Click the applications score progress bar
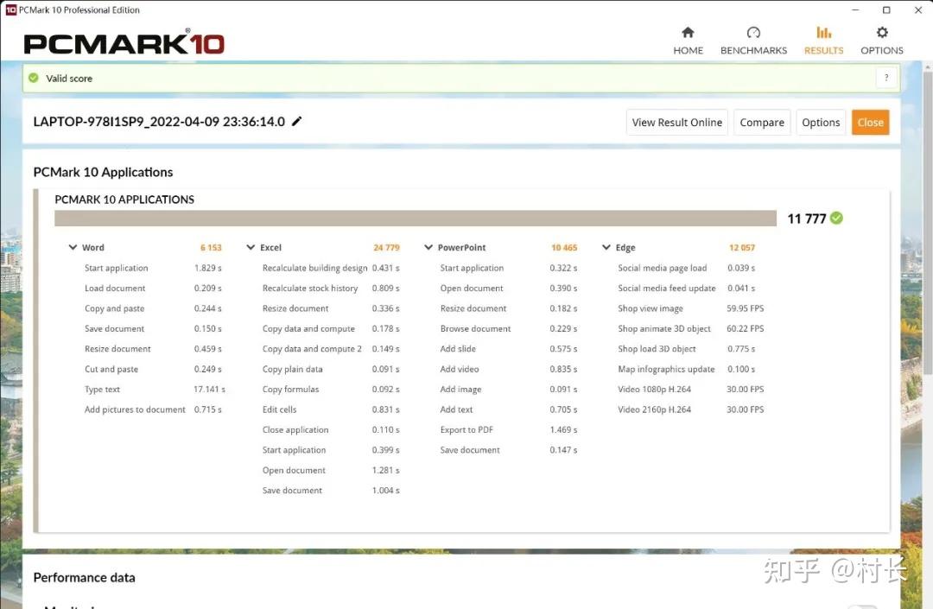 pos(416,219)
